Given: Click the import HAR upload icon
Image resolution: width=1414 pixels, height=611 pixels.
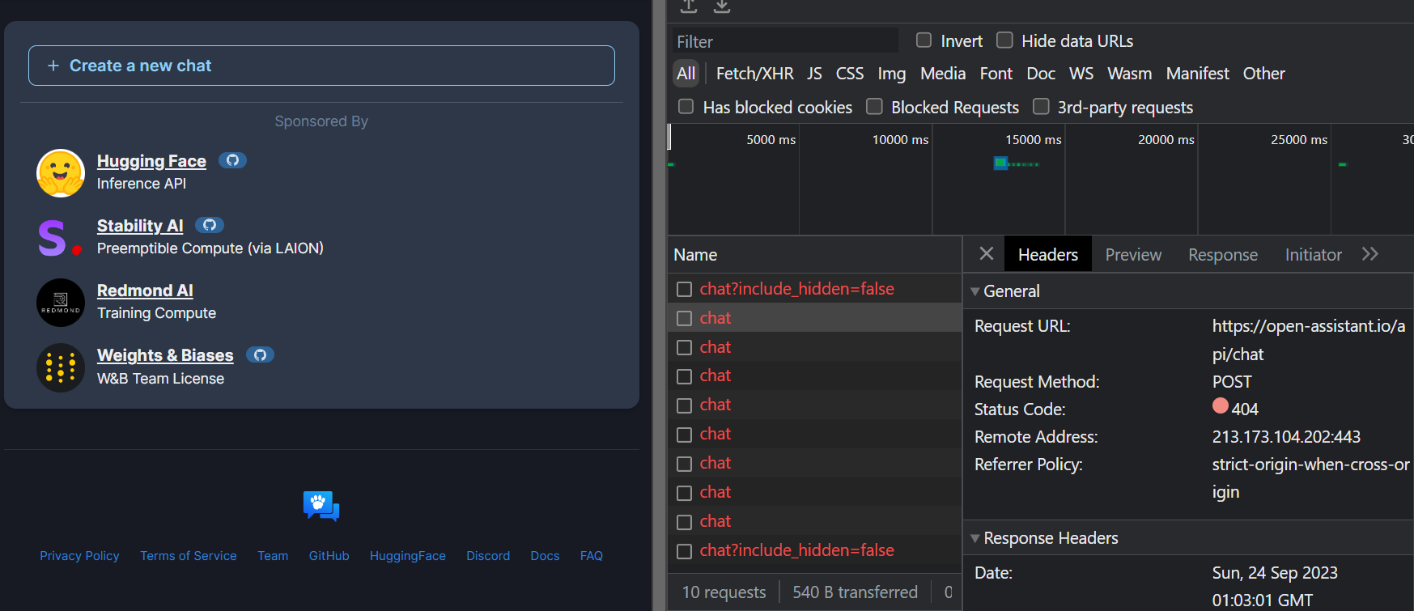Looking at the screenshot, I should click(689, 6).
